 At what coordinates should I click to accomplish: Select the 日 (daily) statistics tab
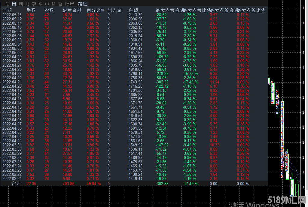coord(14,4)
